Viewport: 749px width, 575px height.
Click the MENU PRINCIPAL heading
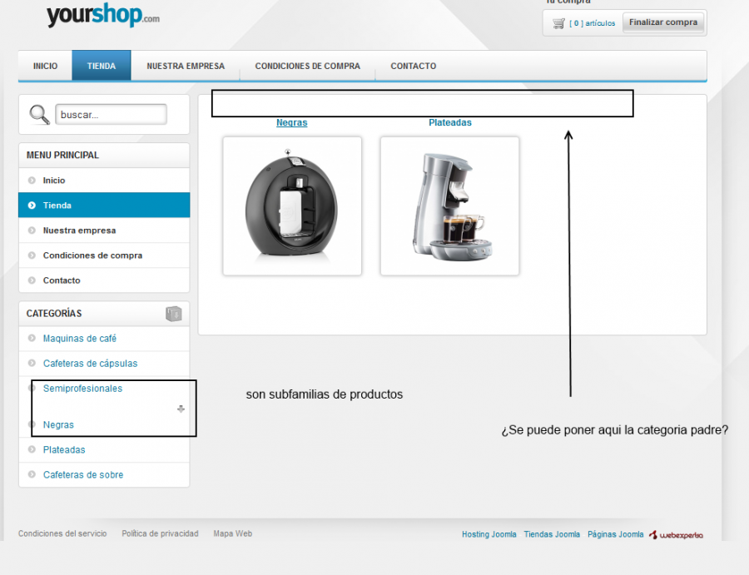click(x=62, y=156)
